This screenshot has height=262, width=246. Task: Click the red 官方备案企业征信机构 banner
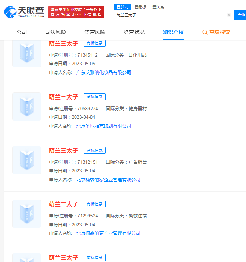[x=76, y=12]
